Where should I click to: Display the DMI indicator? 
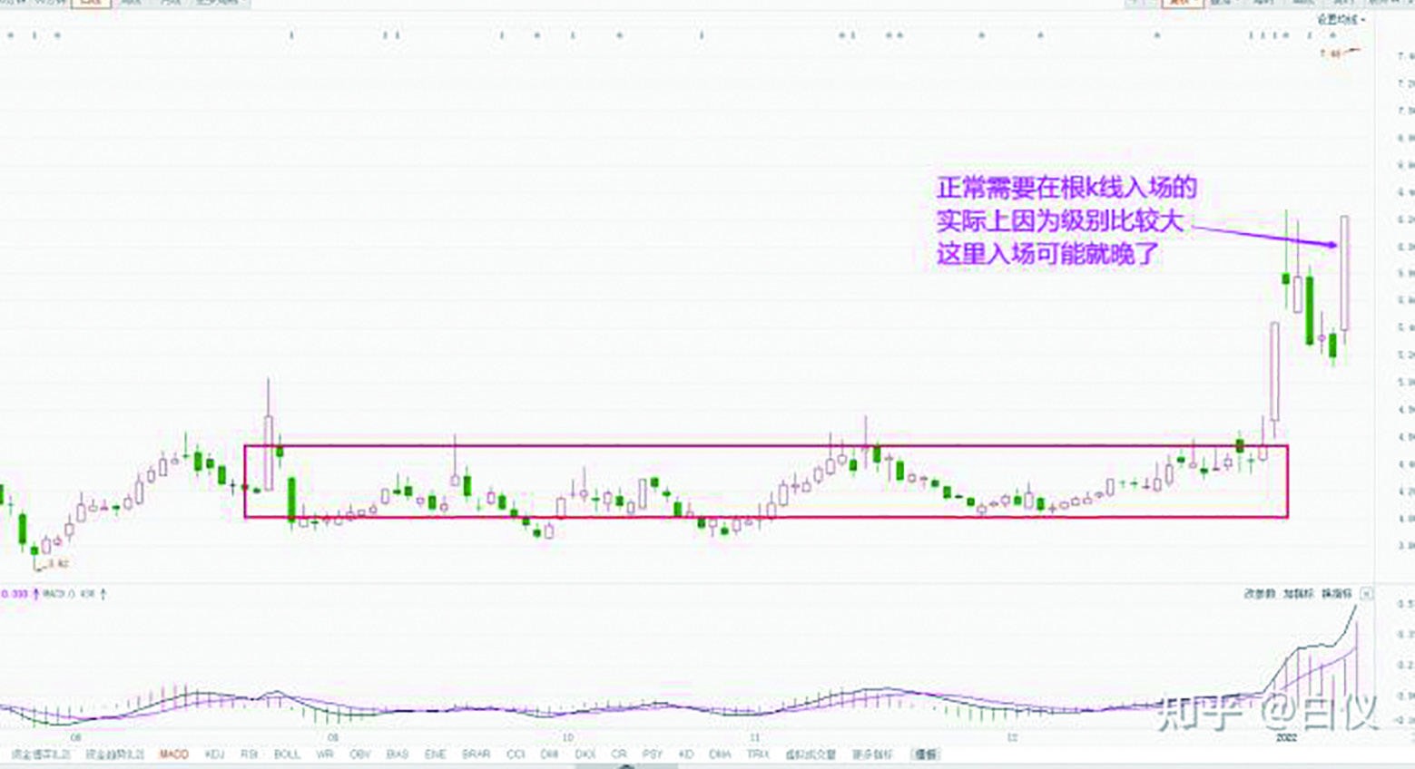click(550, 754)
